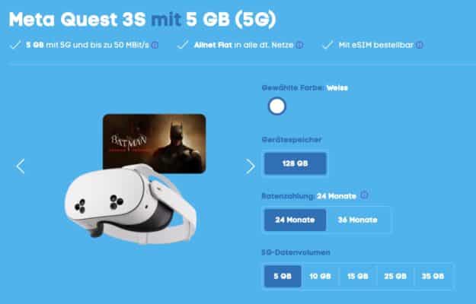Screen dimensions: 476x304
Task: Click checkmark beside Mit eSIM bestellbar
Action: click(327, 45)
